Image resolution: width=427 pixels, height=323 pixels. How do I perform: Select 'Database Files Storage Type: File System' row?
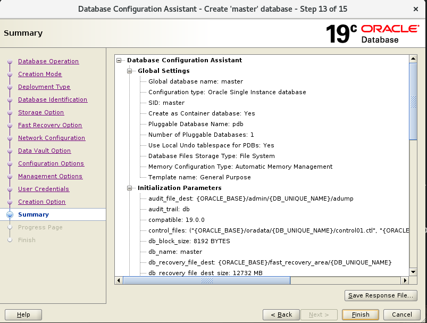(212, 156)
